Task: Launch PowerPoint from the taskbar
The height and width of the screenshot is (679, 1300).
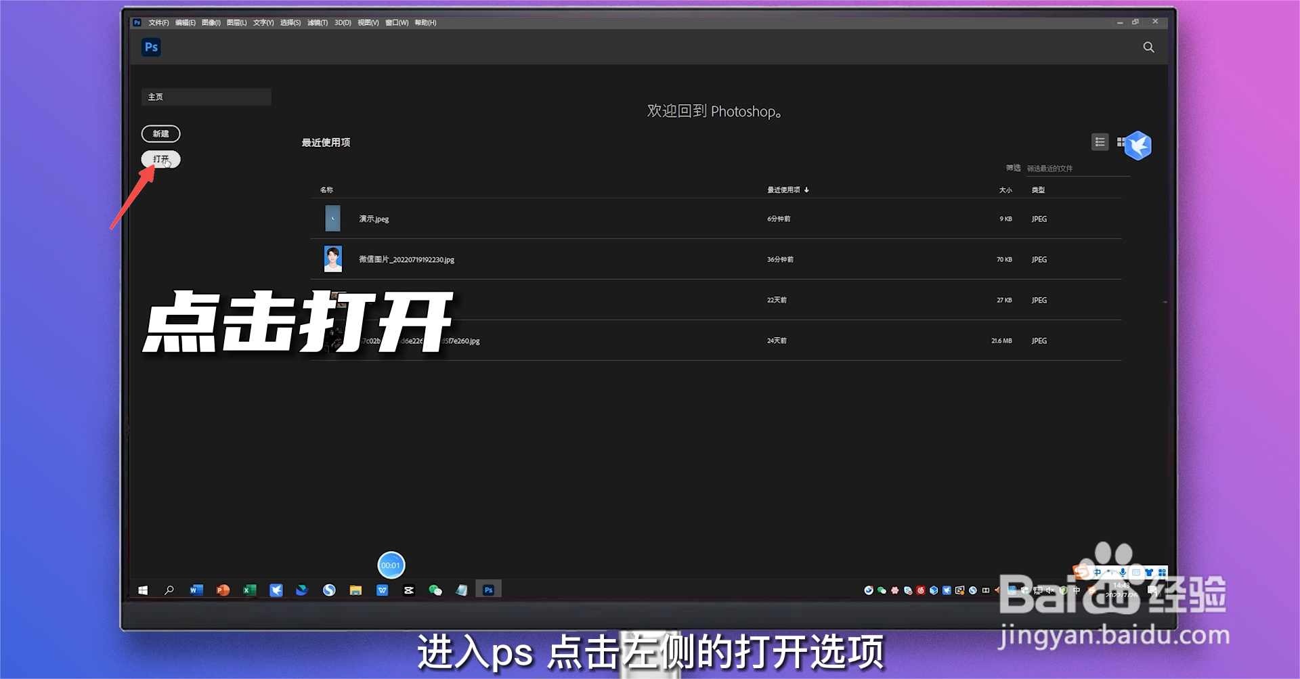Action: pos(223,590)
